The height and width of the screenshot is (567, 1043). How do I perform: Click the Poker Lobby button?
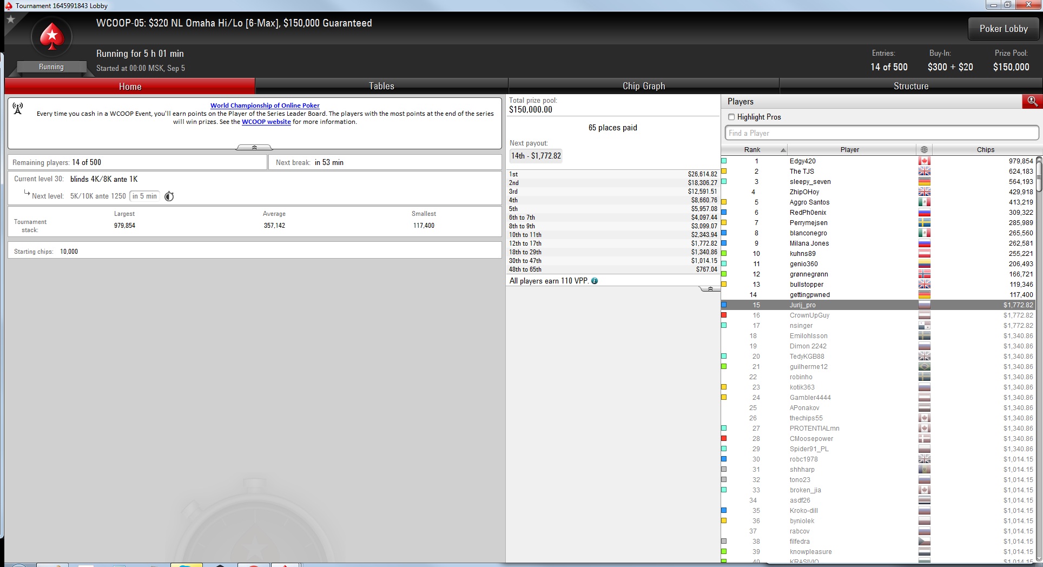click(1004, 29)
